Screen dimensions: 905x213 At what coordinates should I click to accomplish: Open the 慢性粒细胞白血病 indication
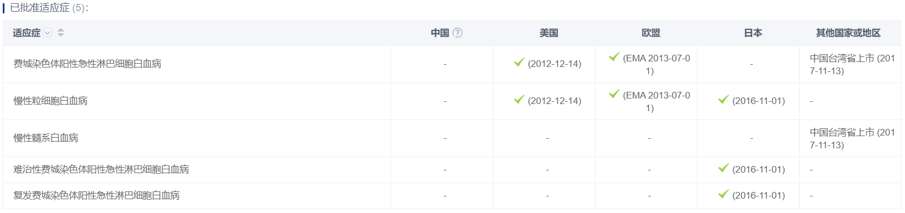[50, 101]
